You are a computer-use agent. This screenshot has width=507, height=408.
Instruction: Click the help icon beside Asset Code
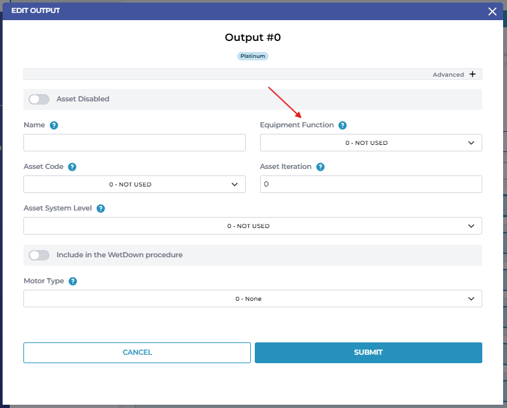click(x=72, y=167)
